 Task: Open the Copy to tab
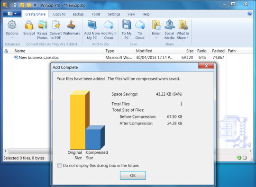tap(59, 14)
